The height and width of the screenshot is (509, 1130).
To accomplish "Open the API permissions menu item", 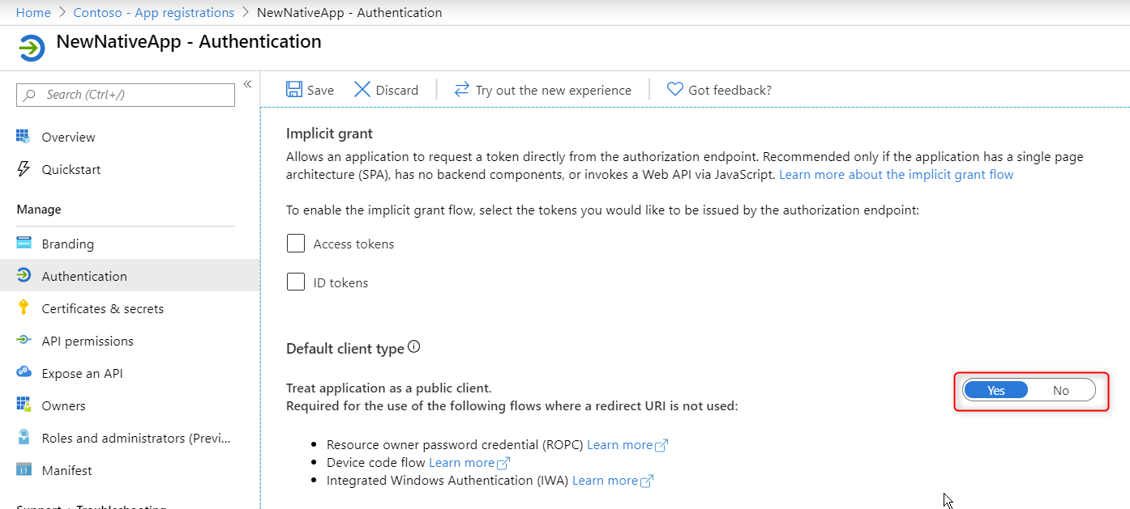I will pos(88,341).
